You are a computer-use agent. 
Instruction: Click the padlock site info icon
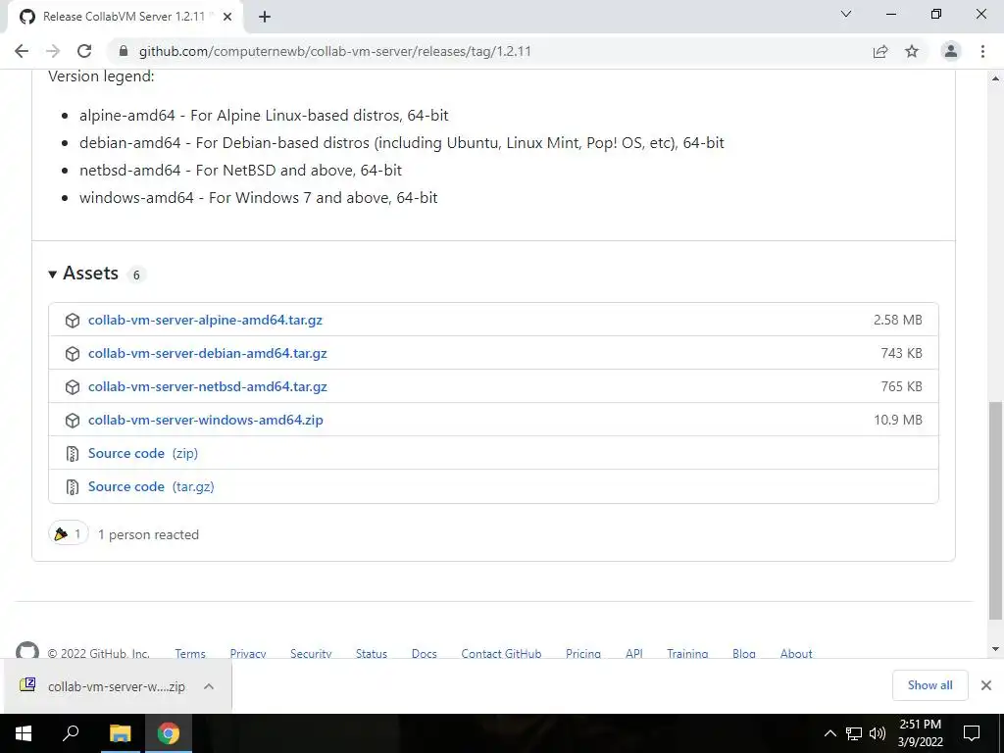[x=124, y=51]
